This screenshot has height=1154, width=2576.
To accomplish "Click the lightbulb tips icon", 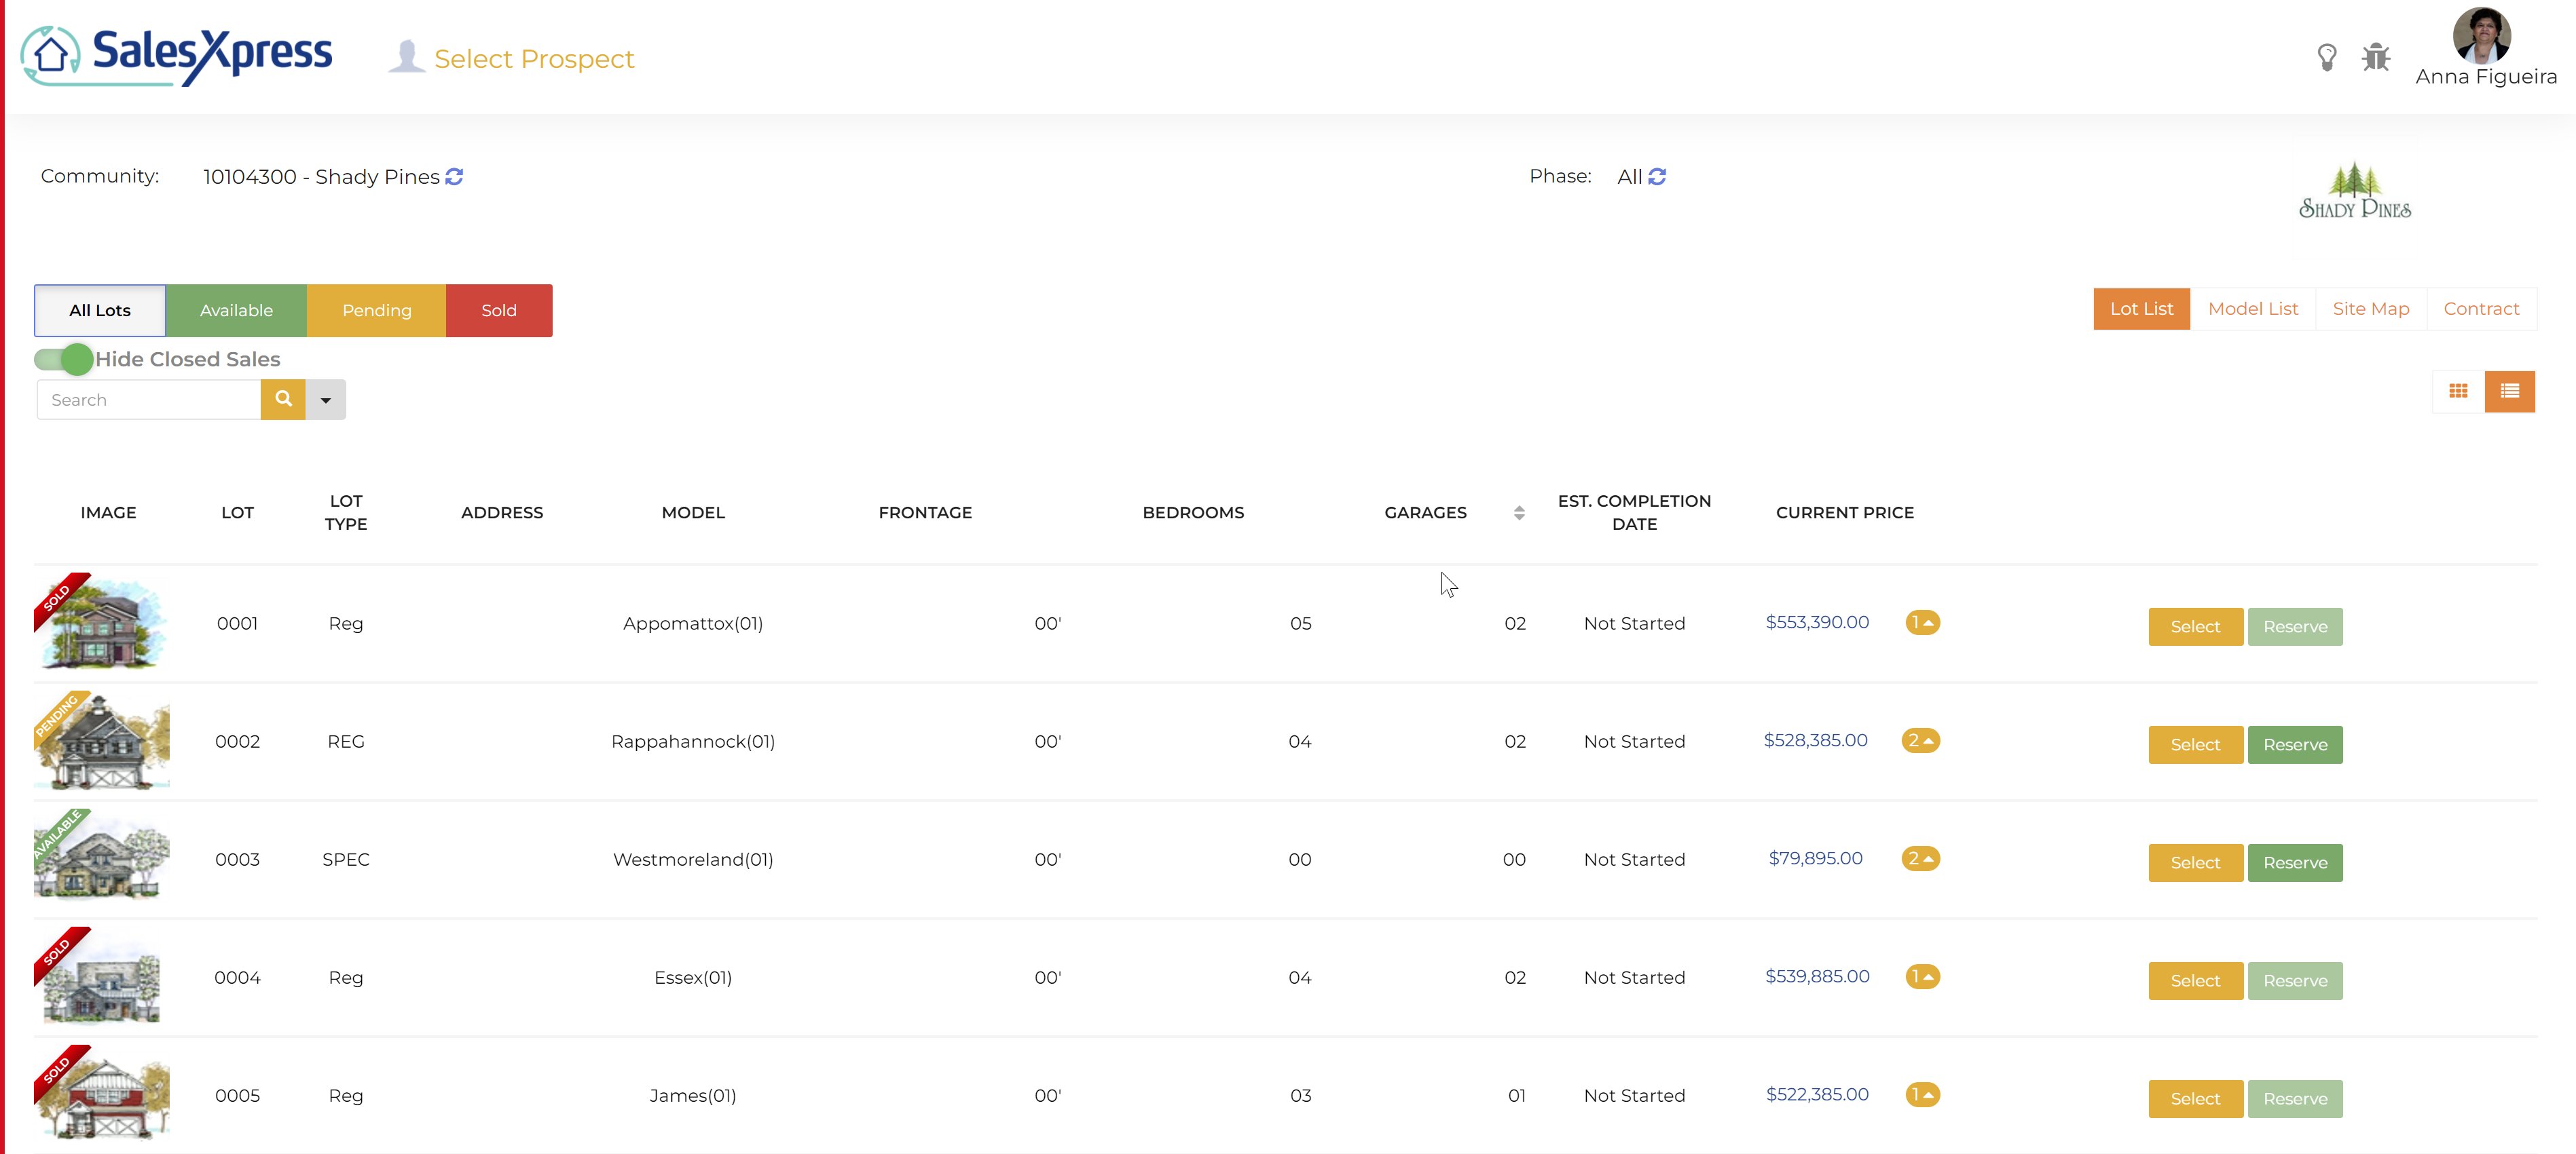I will point(2327,58).
